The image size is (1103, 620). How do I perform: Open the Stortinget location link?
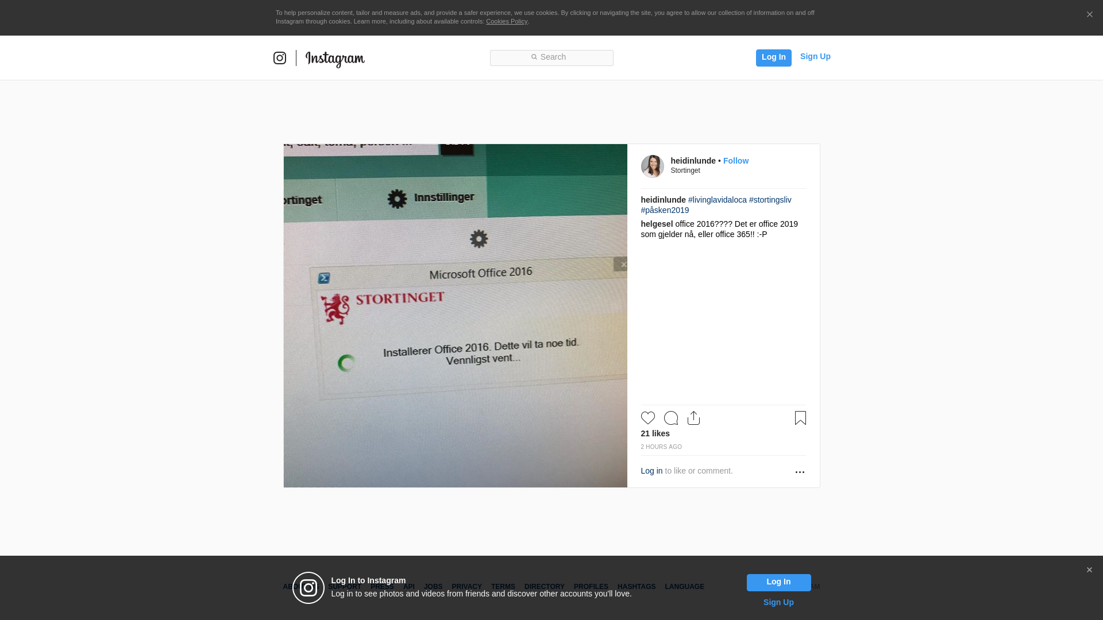[685, 170]
